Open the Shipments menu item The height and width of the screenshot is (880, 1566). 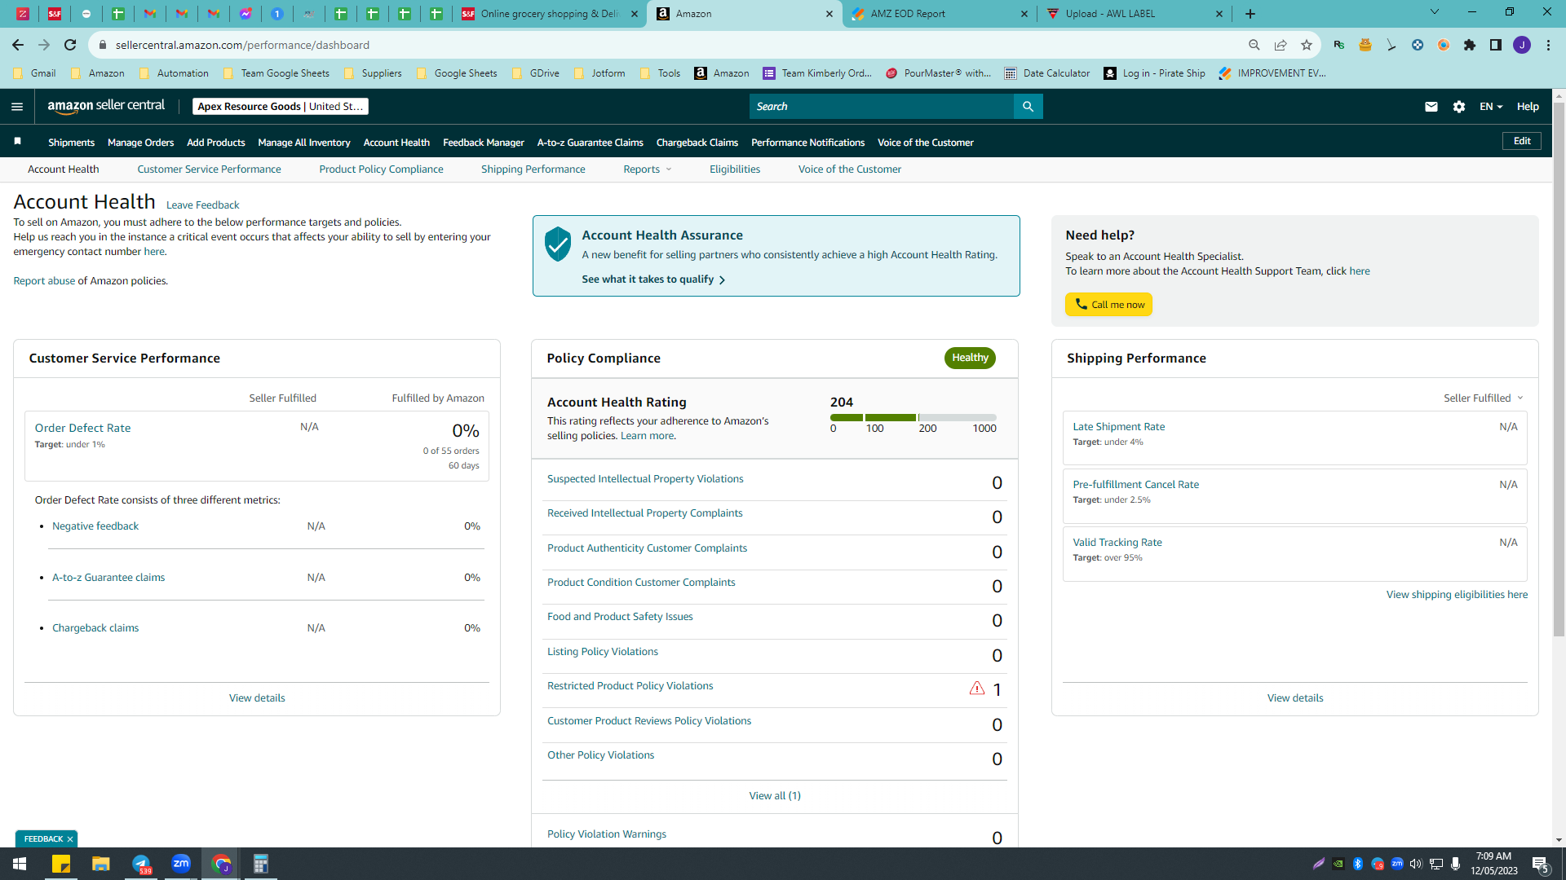(72, 143)
